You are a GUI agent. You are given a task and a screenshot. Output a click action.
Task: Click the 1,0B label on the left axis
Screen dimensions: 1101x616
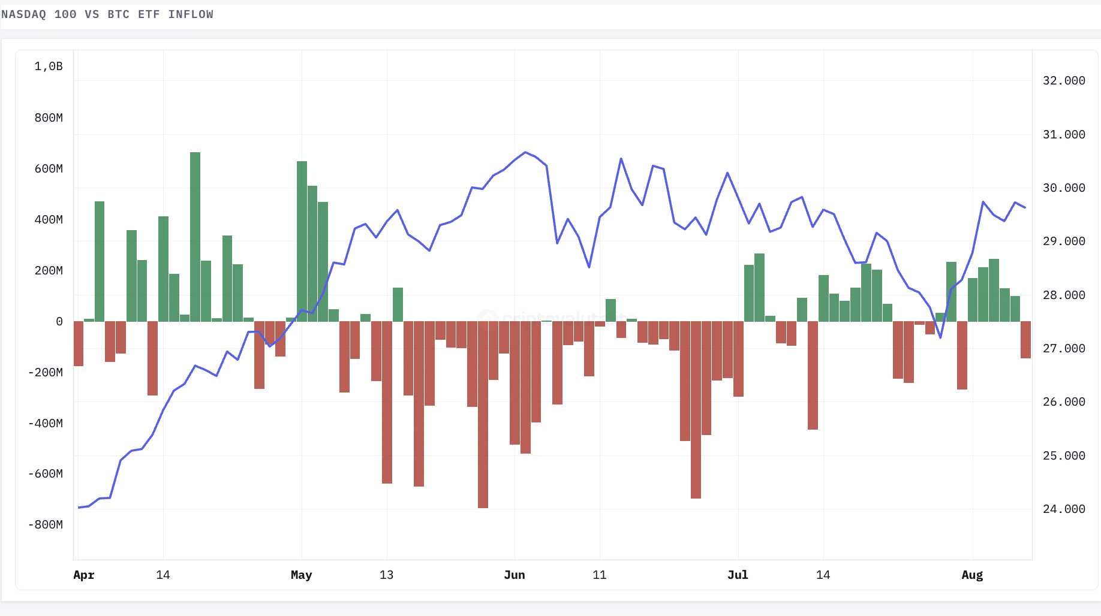(49, 67)
